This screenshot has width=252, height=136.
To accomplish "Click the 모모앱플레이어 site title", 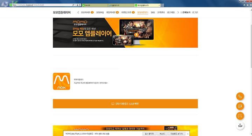I will [62, 12].
